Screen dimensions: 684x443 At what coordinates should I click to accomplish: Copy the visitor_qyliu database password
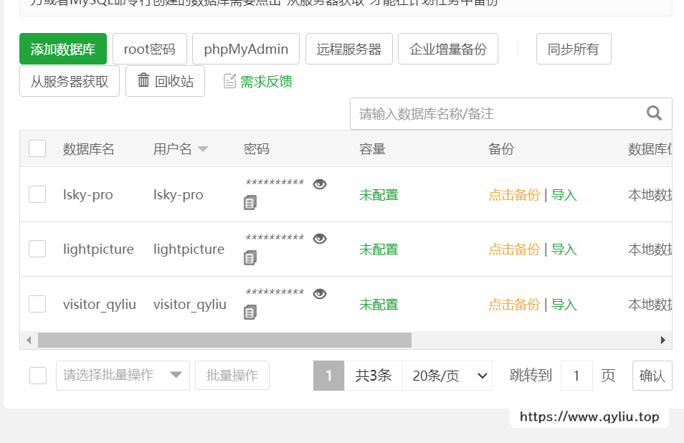(250, 312)
